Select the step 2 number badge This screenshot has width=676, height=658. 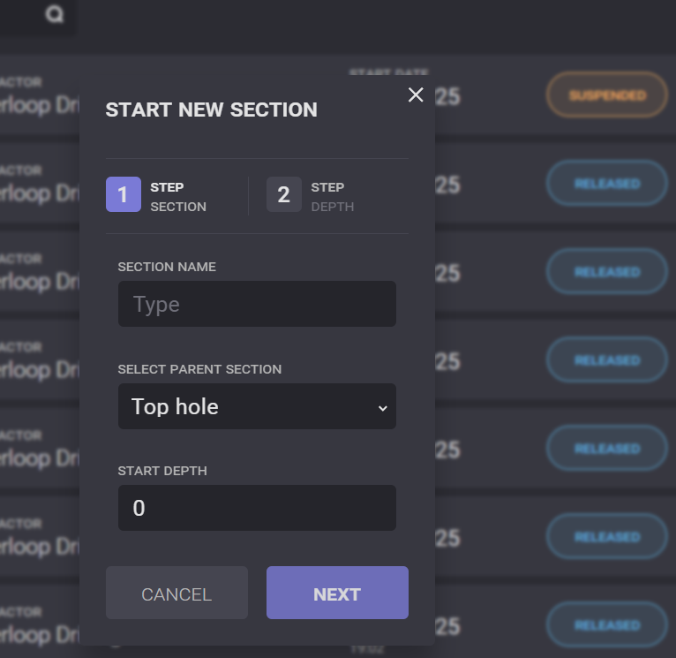click(283, 194)
